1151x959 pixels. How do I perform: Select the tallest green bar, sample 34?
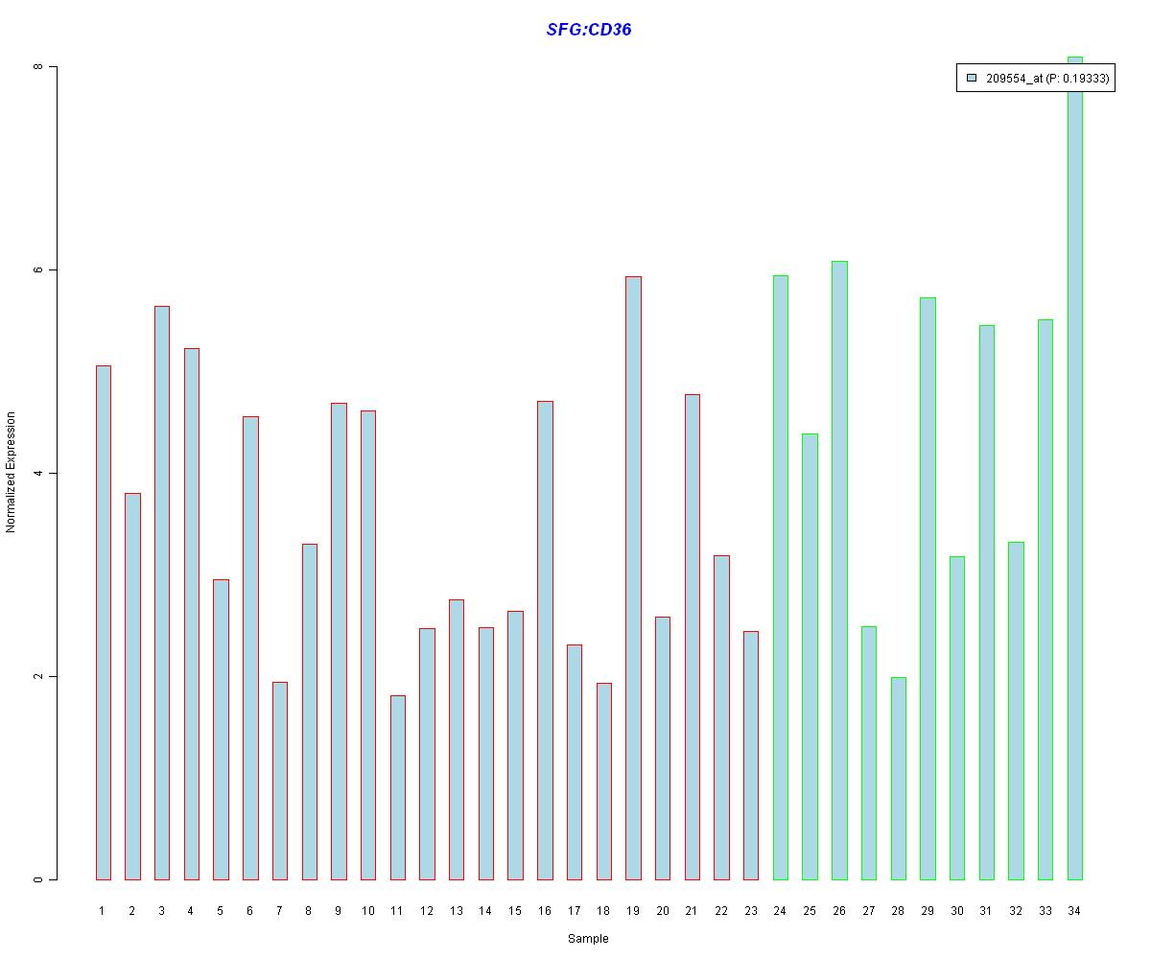pos(1074,468)
